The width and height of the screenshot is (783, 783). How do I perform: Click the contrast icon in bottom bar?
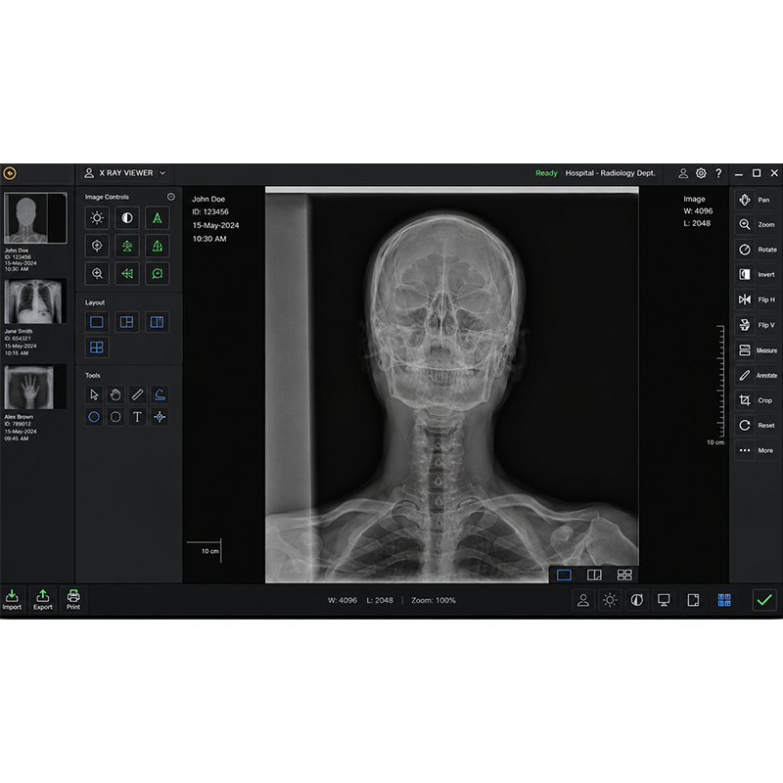[637, 600]
